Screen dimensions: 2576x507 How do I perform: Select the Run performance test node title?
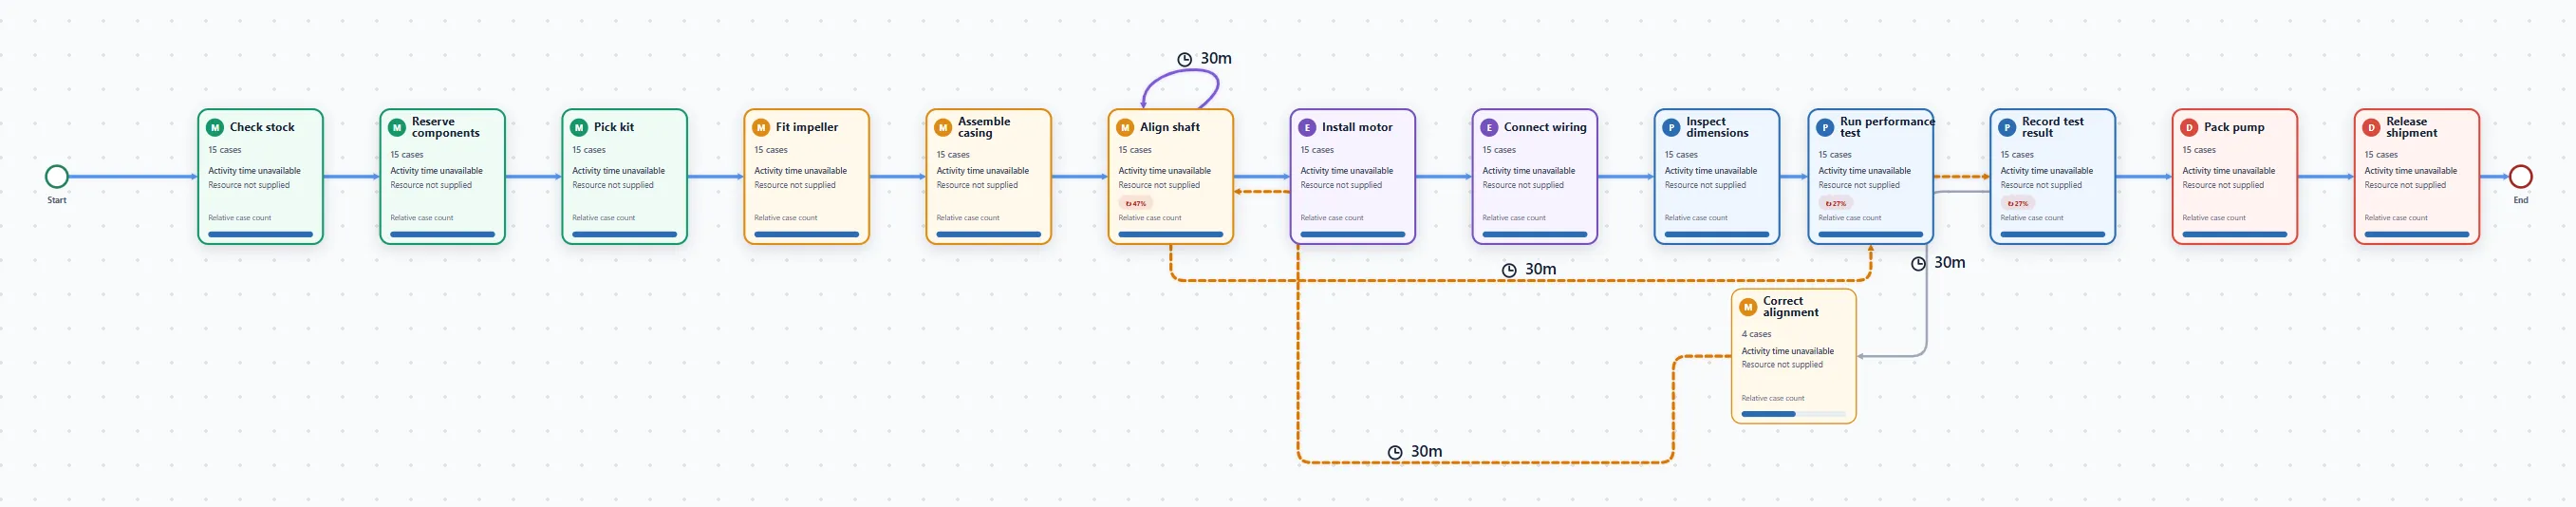pyautogui.click(x=1887, y=128)
